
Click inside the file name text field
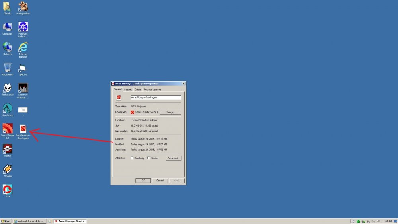[x=156, y=97]
